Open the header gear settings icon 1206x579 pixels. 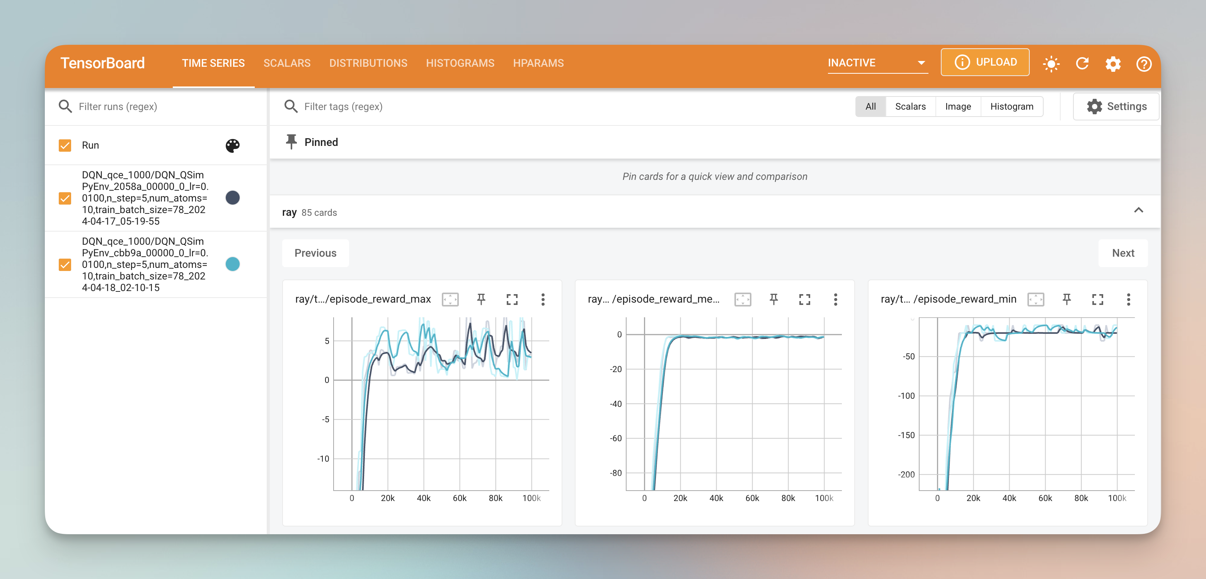pyautogui.click(x=1113, y=63)
